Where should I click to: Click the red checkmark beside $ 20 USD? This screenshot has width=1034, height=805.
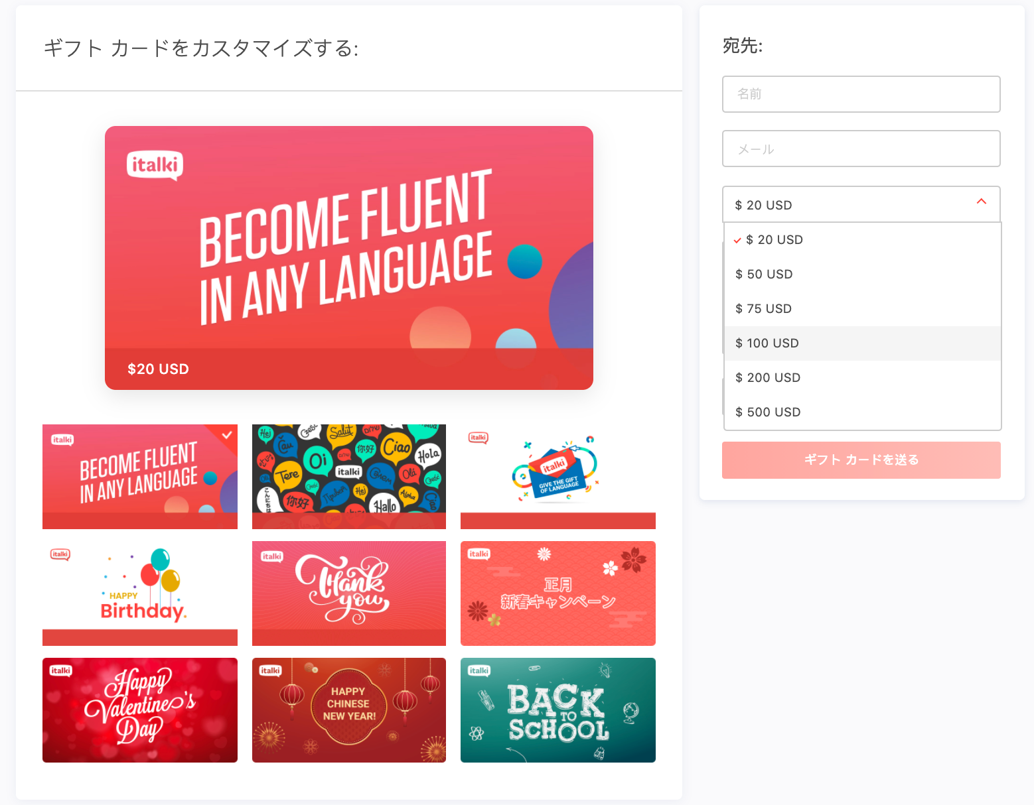pyautogui.click(x=737, y=241)
